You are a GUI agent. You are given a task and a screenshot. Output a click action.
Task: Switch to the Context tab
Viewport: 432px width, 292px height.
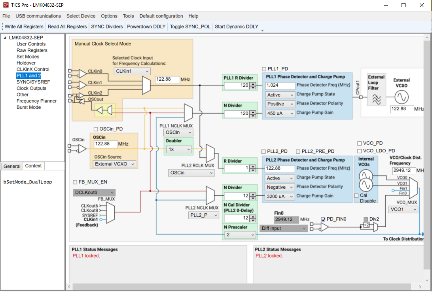point(33,166)
